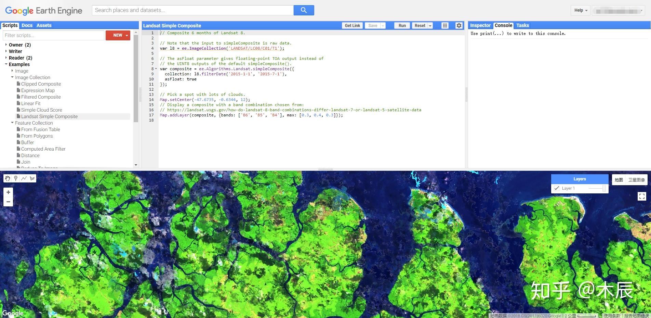Select the point placemark drawing tool
Screen dimensions: 651x318
pos(15,178)
